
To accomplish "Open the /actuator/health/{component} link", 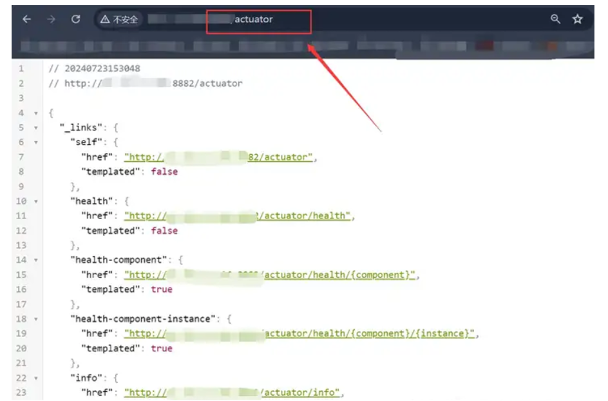I will tap(270, 275).
